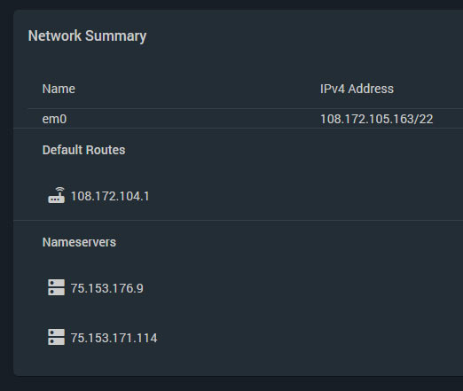463x391 pixels.
Task: Click the IPv4 Address column header
Action: point(357,89)
